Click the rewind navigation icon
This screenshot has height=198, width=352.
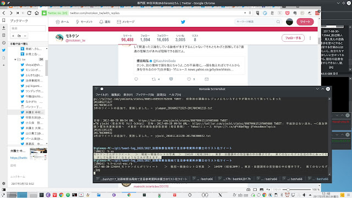click(18, 13)
